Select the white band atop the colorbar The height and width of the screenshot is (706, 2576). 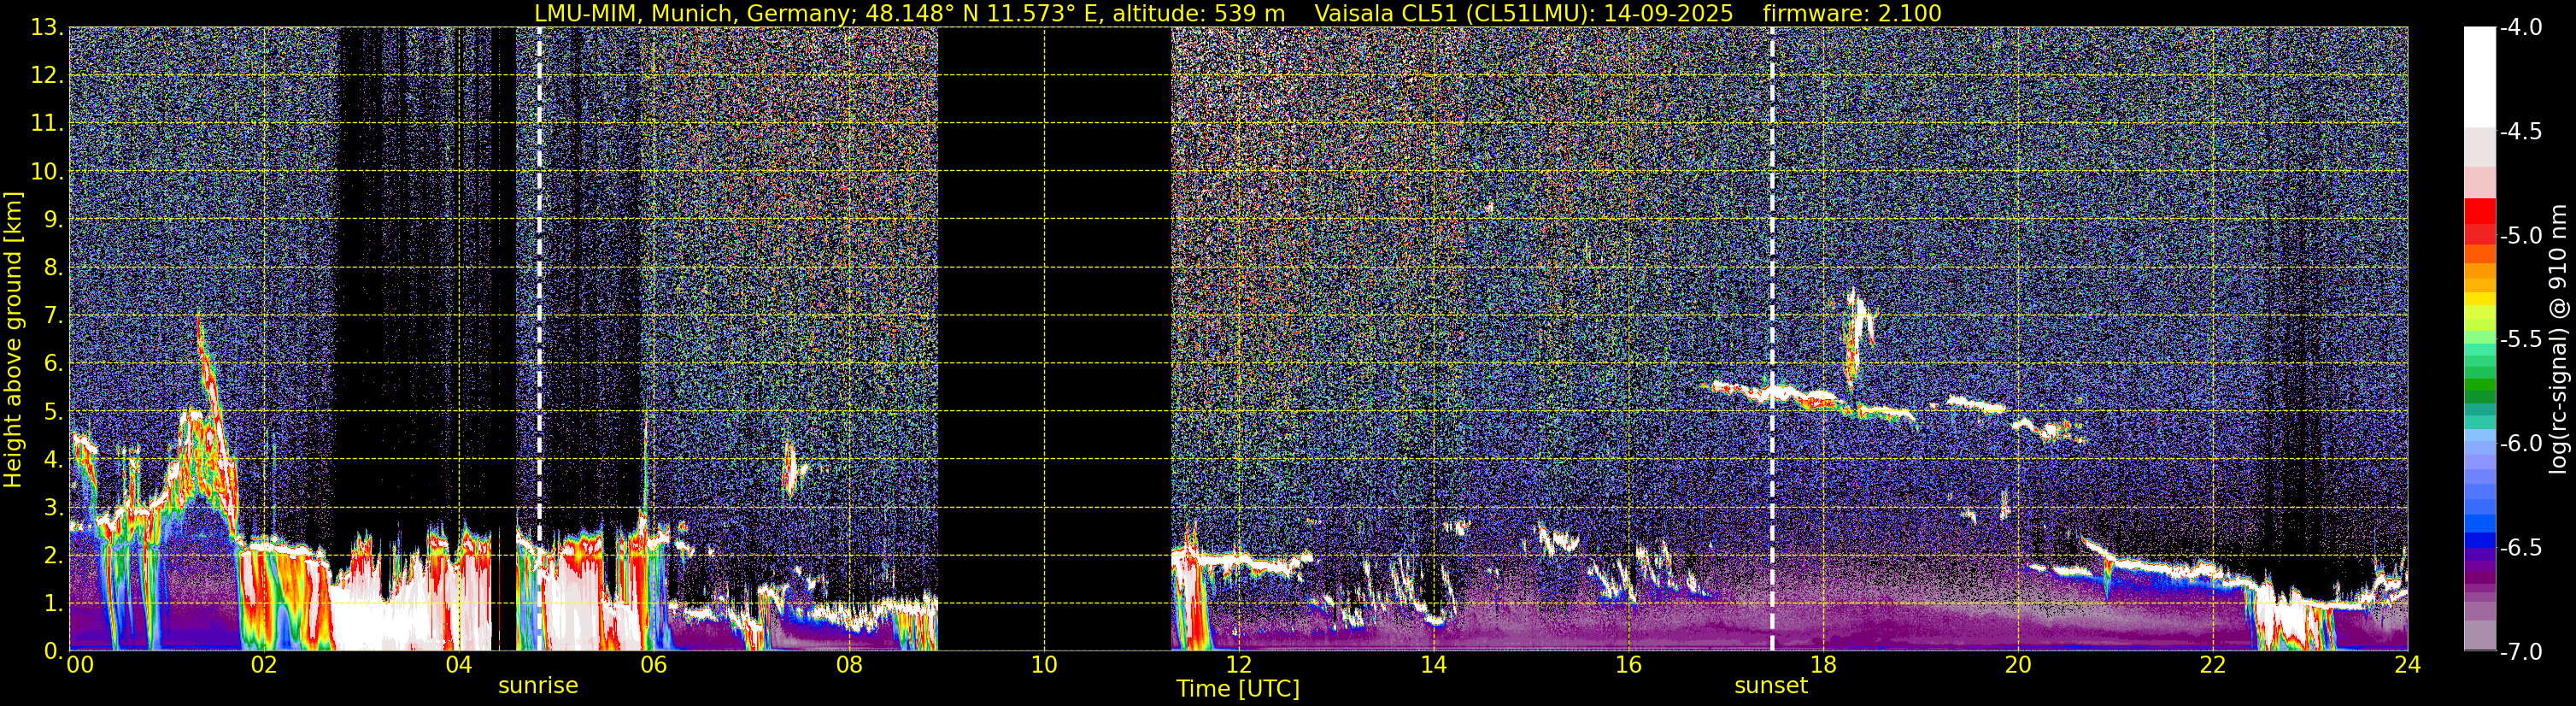[x=2480, y=77]
